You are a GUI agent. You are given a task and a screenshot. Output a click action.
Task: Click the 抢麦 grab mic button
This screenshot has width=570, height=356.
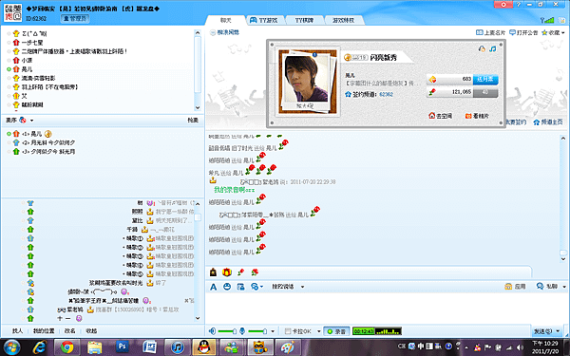point(193,121)
